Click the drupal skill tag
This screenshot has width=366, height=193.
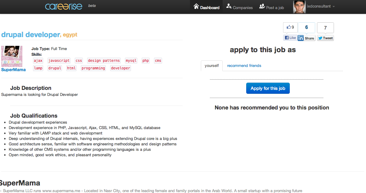point(55,68)
